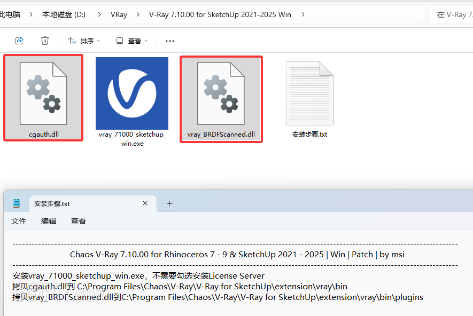The width and height of the screenshot is (473, 316).
Task: Select the cgauth.dll file icon
Action: [43, 93]
